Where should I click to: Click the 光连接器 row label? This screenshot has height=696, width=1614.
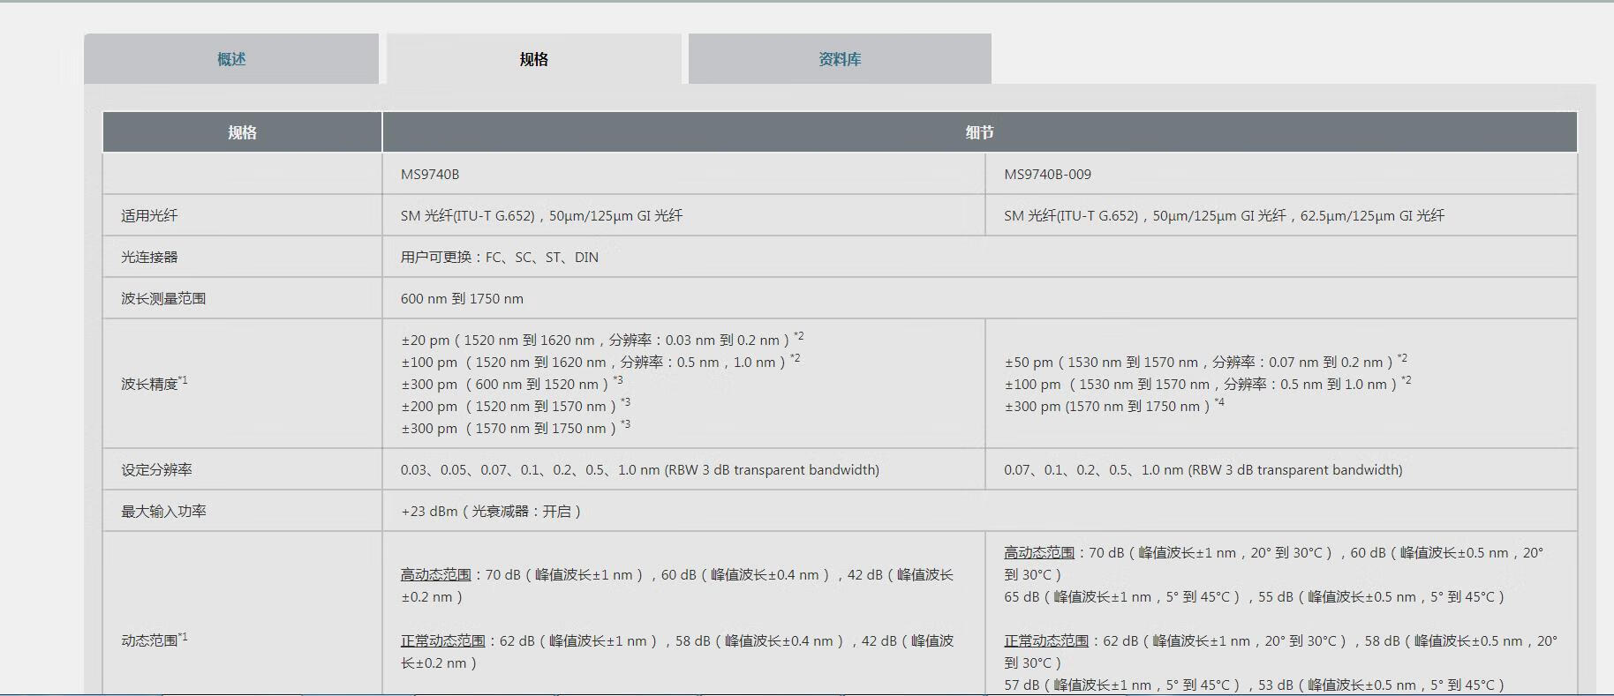click(x=149, y=257)
